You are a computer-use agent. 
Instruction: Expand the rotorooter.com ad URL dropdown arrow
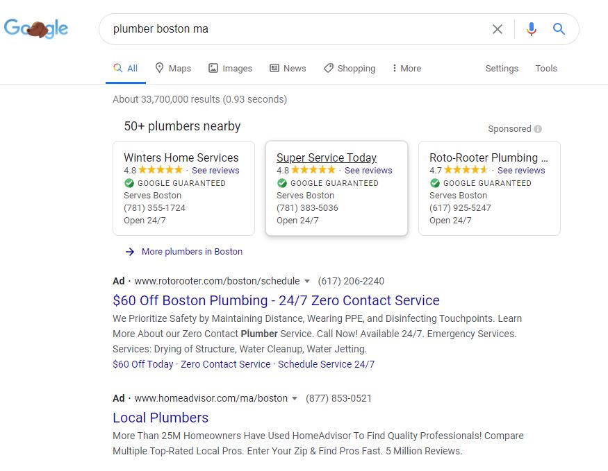click(x=307, y=282)
